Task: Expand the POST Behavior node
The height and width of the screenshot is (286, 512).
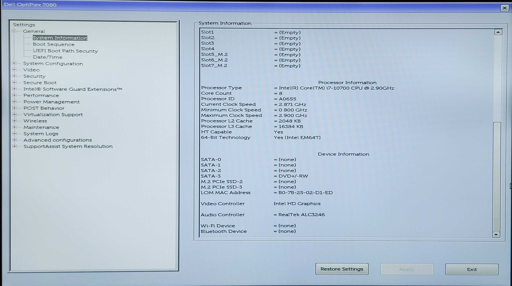Action: [14, 108]
